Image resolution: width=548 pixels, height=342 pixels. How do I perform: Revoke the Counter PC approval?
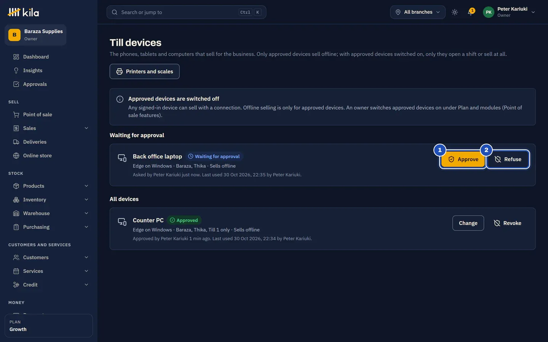[x=507, y=223]
